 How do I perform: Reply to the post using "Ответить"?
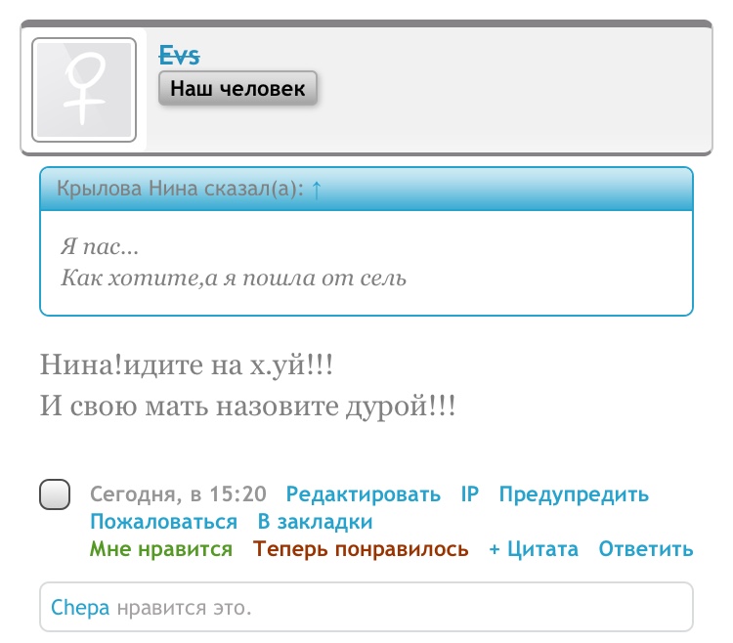[646, 549]
